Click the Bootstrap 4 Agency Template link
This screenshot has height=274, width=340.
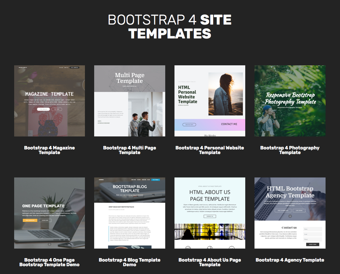click(290, 260)
